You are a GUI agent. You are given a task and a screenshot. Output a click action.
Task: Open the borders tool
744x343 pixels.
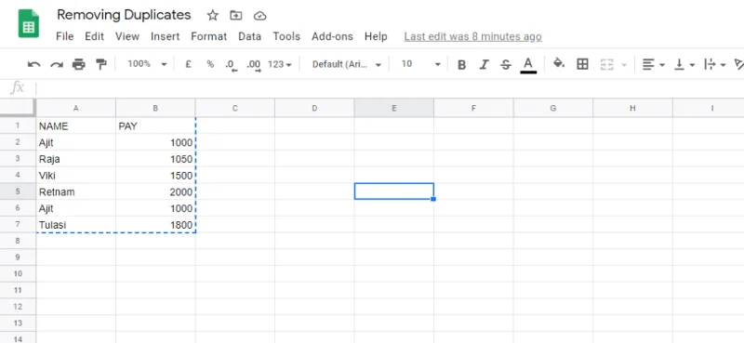(582, 64)
